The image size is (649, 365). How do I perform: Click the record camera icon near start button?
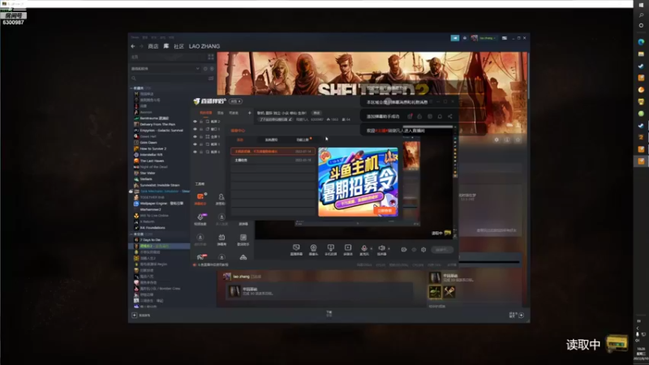coord(403,250)
